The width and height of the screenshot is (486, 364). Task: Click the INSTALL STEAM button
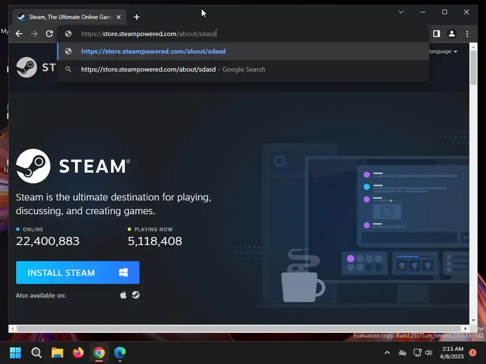[78, 273]
